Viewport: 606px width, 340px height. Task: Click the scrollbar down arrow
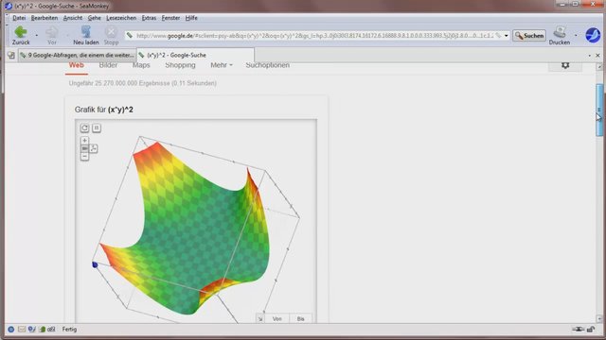(x=599, y=319)
